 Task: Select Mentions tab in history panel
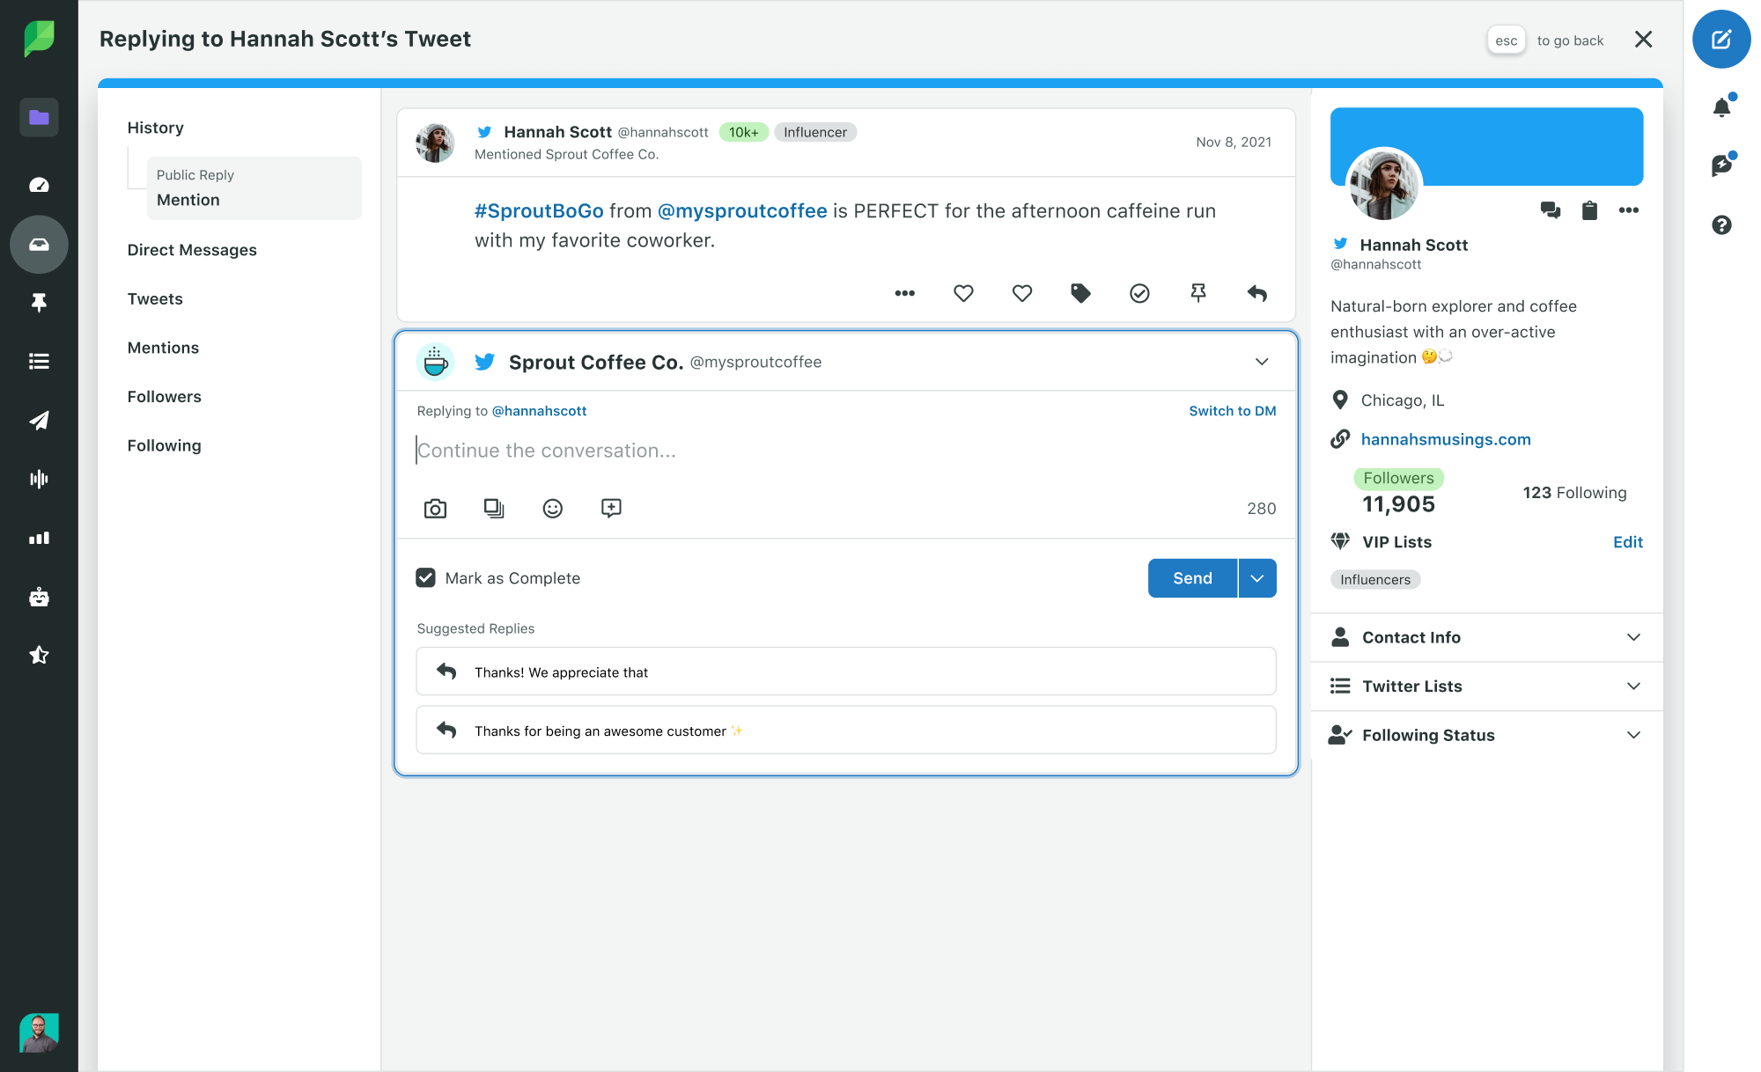[162, 347]
